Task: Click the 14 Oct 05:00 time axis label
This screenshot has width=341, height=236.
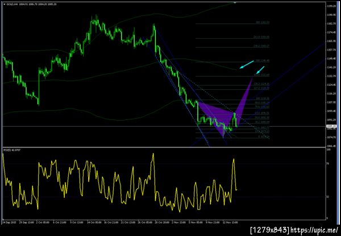Action: tap(94, 222)
